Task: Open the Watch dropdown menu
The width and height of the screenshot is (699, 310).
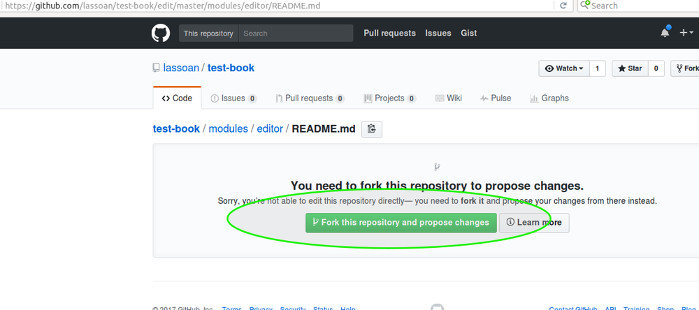Action: pos(563,68)
